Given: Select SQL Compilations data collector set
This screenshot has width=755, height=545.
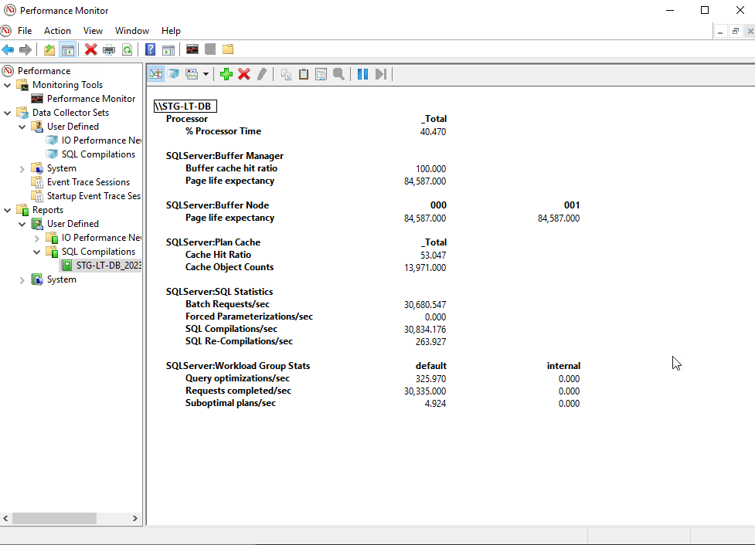Looking at the screenshot, I should pos(98,154).
